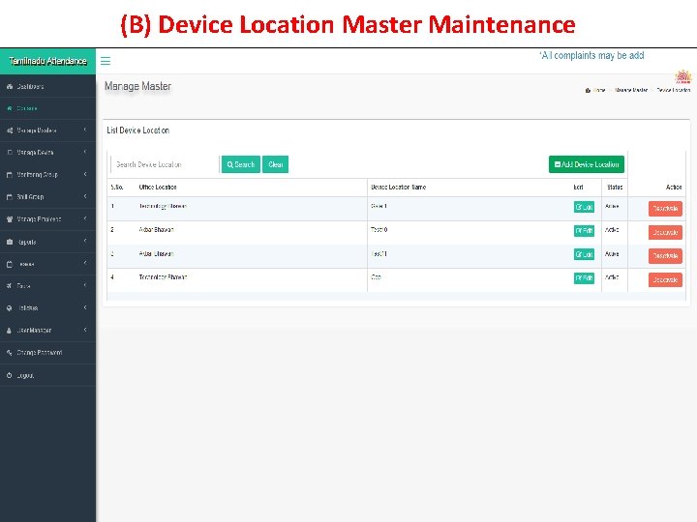Deactivate the Test11 location
The height and width of the screenshot is (522, 697).
tap(665, 256)
